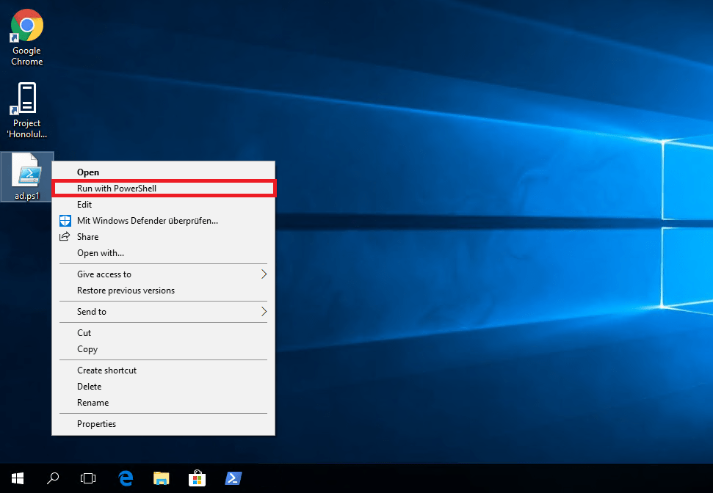Select Edit from the context menu
Screen dimensions: 713x493
84,205
